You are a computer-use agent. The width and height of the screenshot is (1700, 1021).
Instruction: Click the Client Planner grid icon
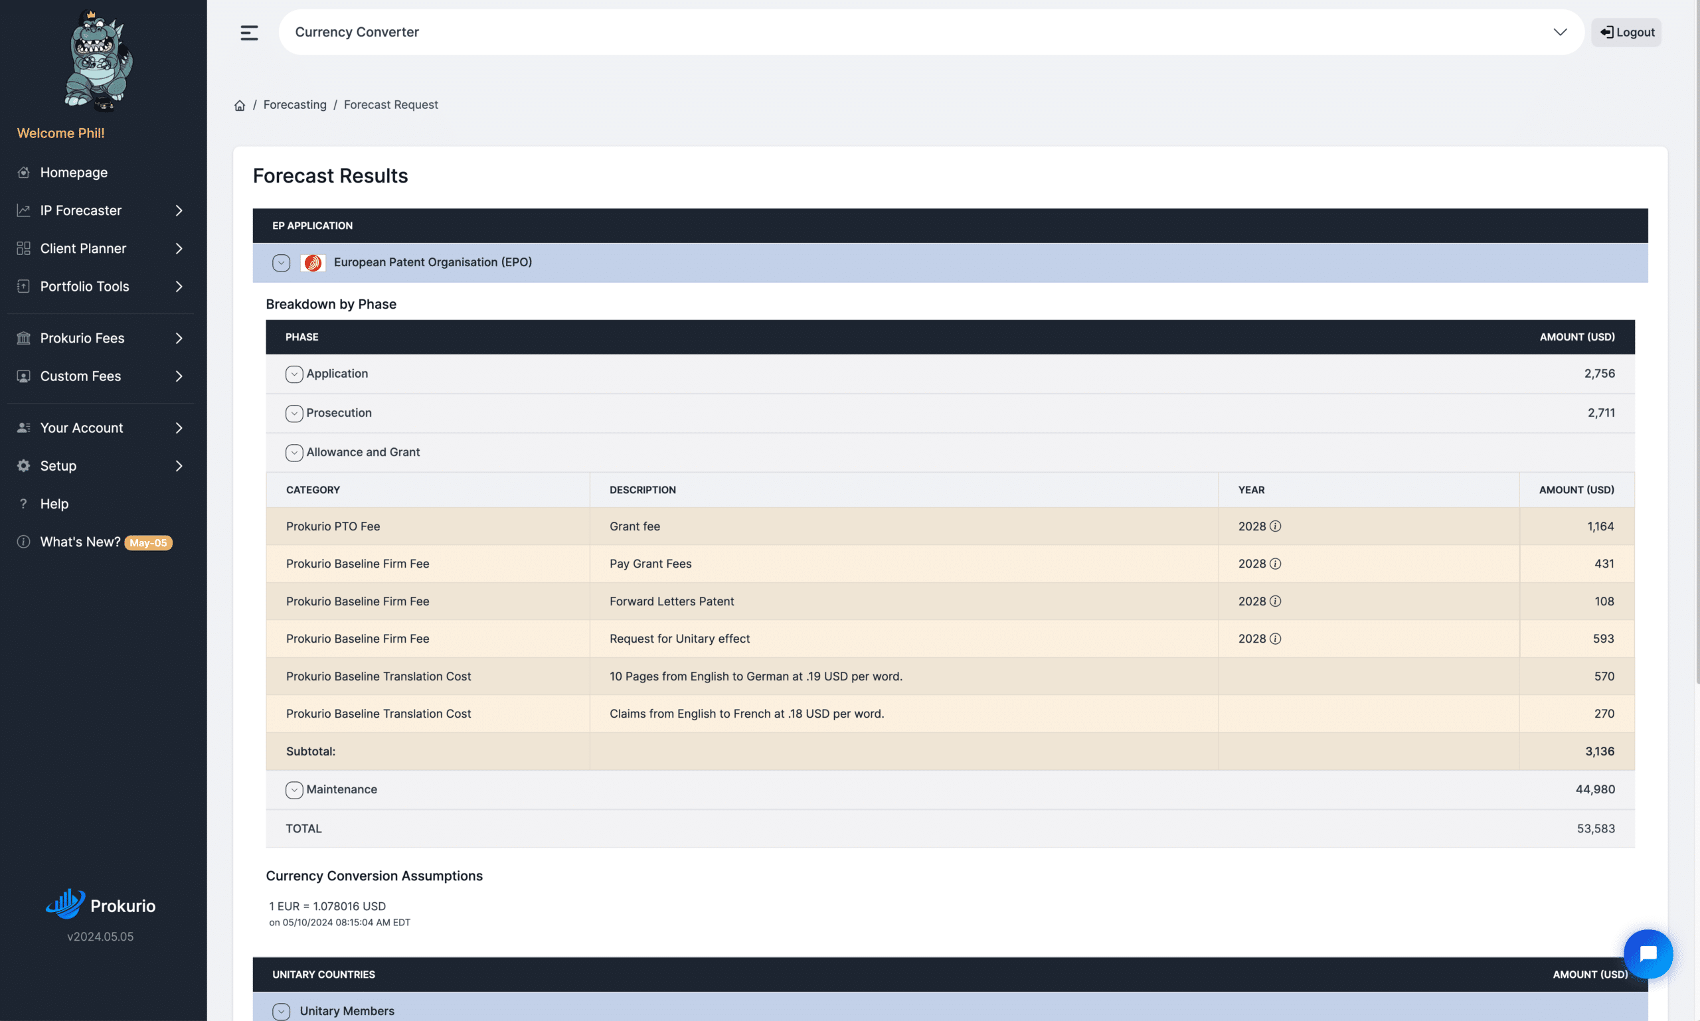click(x=23, y=248)
